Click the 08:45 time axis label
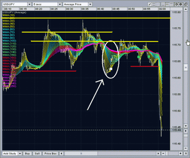190x158 pixels. pyautogui.click(x=116, y=9)
